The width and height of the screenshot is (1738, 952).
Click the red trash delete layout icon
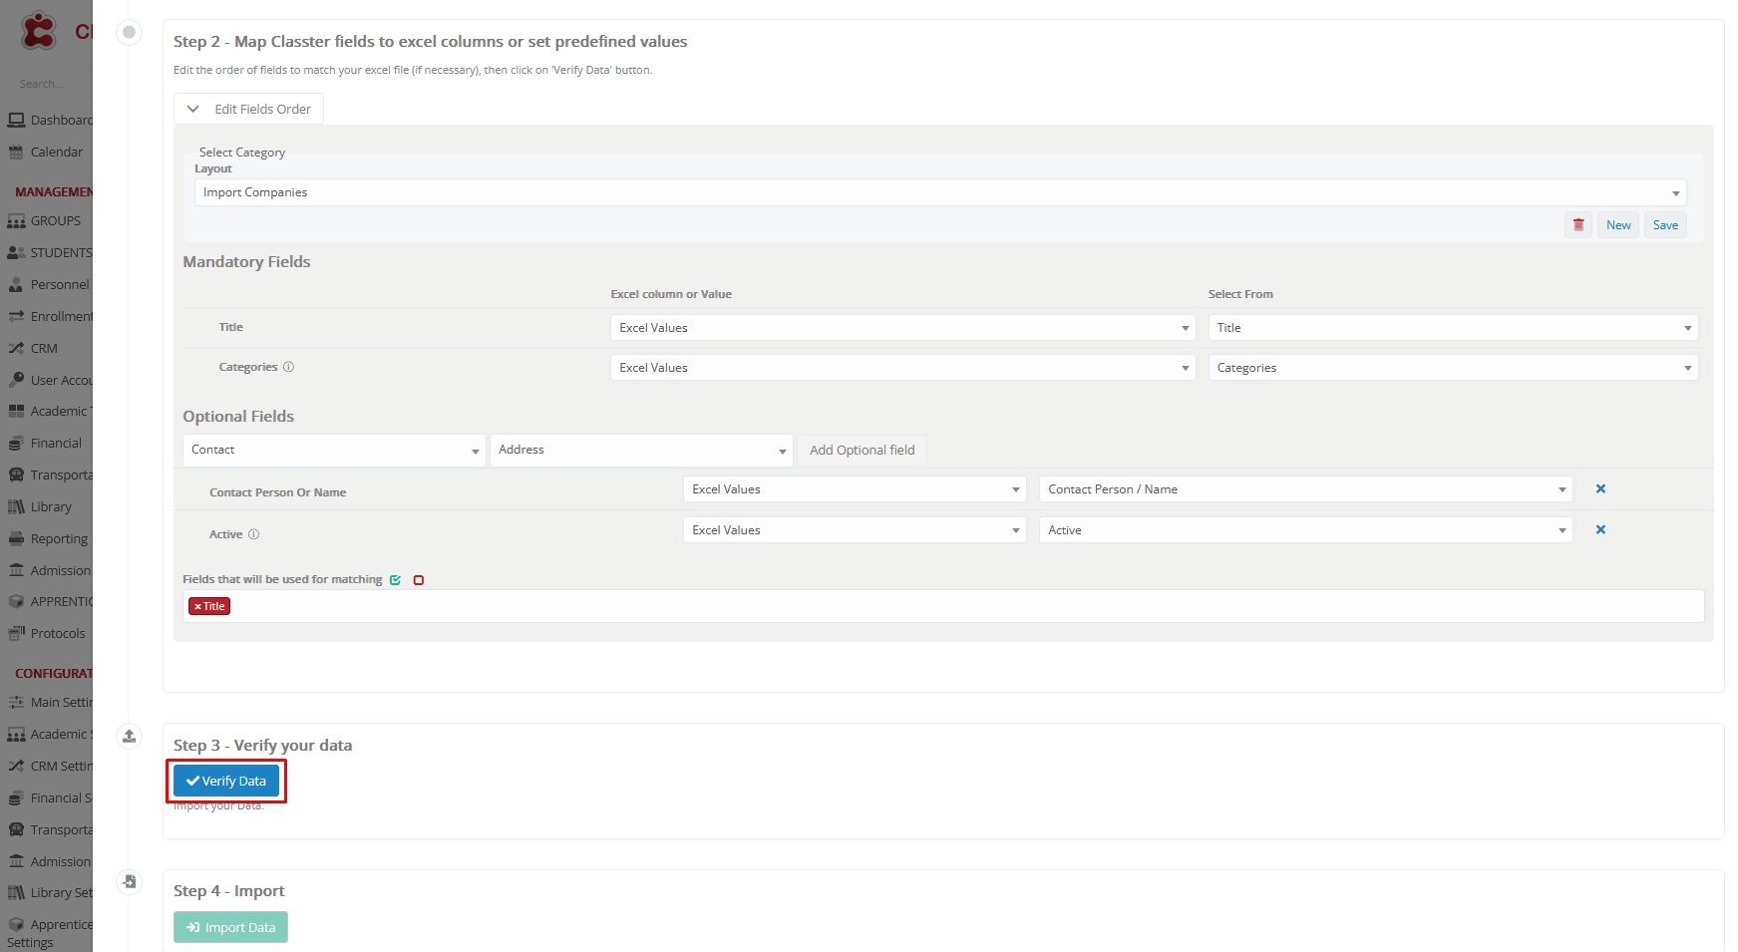click(x=1577, y=225)
